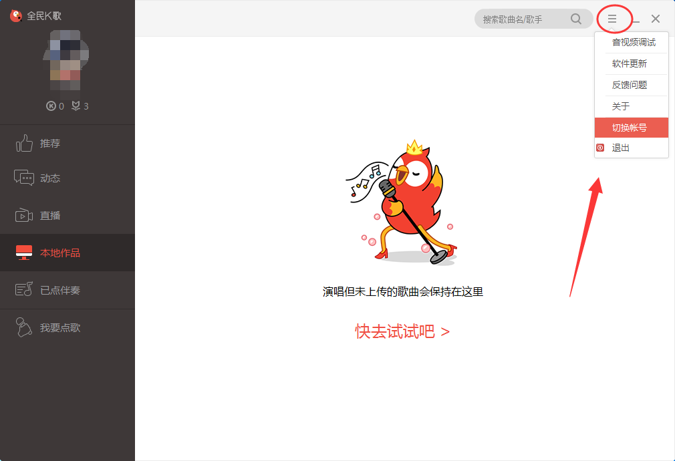The height and width of the screenshot is (461, 675).
Task: Choose 退出 from the menu
Action: tap(631, 148)
